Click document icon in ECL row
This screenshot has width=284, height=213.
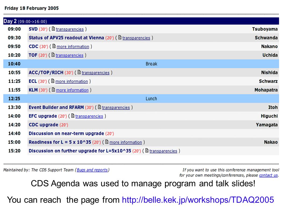53,81
